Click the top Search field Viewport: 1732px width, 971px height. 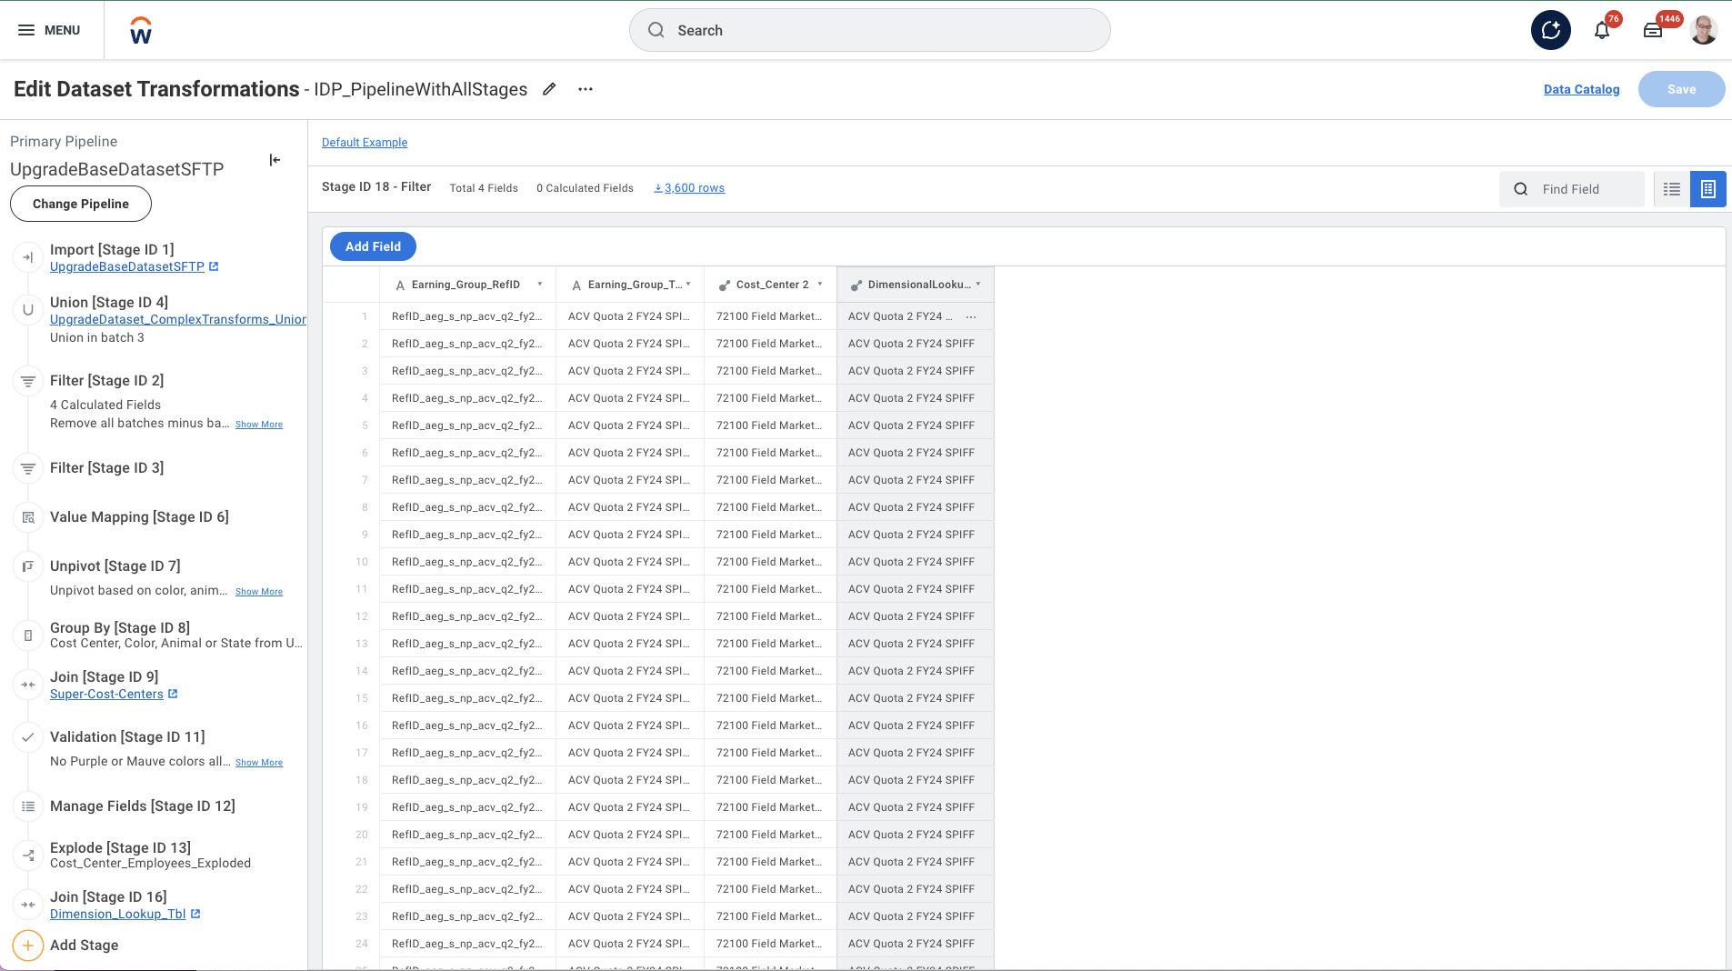869,30
